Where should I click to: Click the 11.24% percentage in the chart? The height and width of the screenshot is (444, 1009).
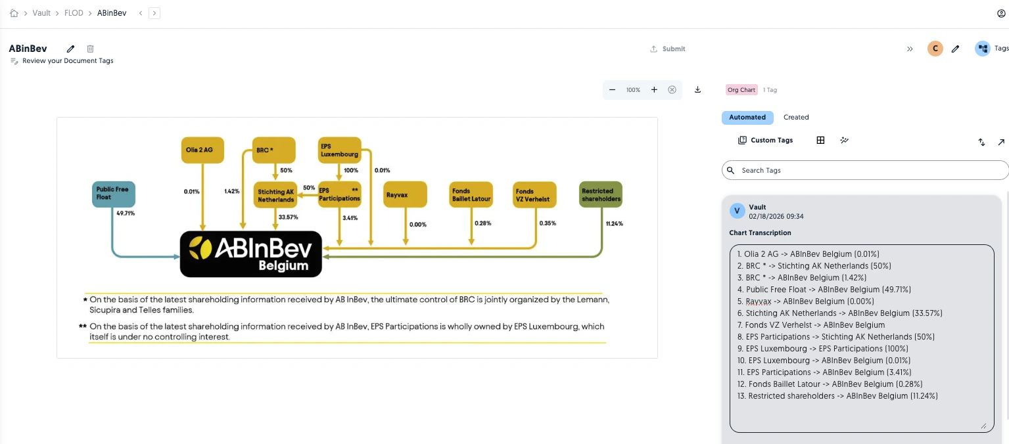pyautogui.click(x=613, y=223)
